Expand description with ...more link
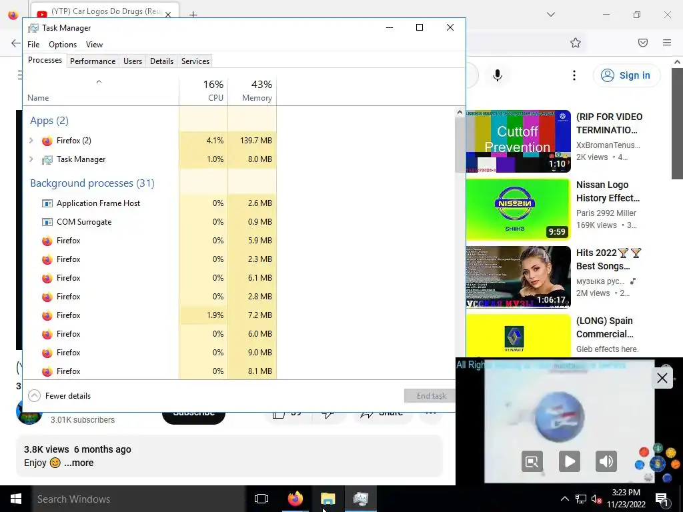Viewport: 683px width, 512px height. tap(79, 463)
